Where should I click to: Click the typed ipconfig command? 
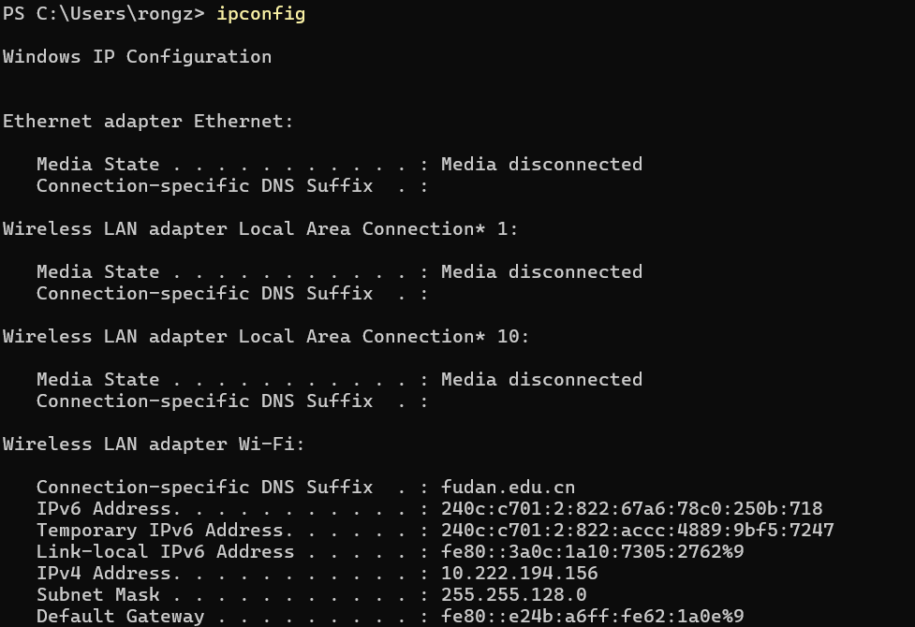260,14
